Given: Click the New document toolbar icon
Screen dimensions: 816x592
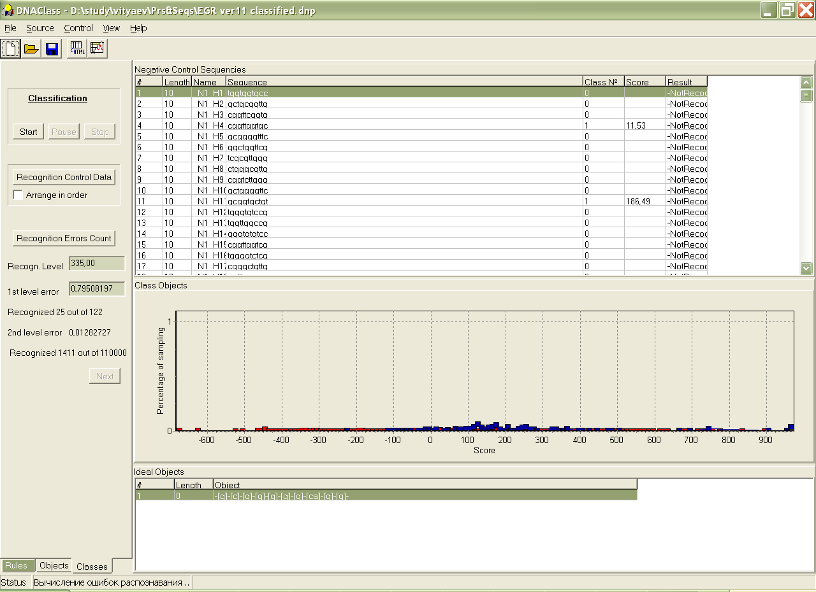Looking at the screenshot, I should pos(11,48).
